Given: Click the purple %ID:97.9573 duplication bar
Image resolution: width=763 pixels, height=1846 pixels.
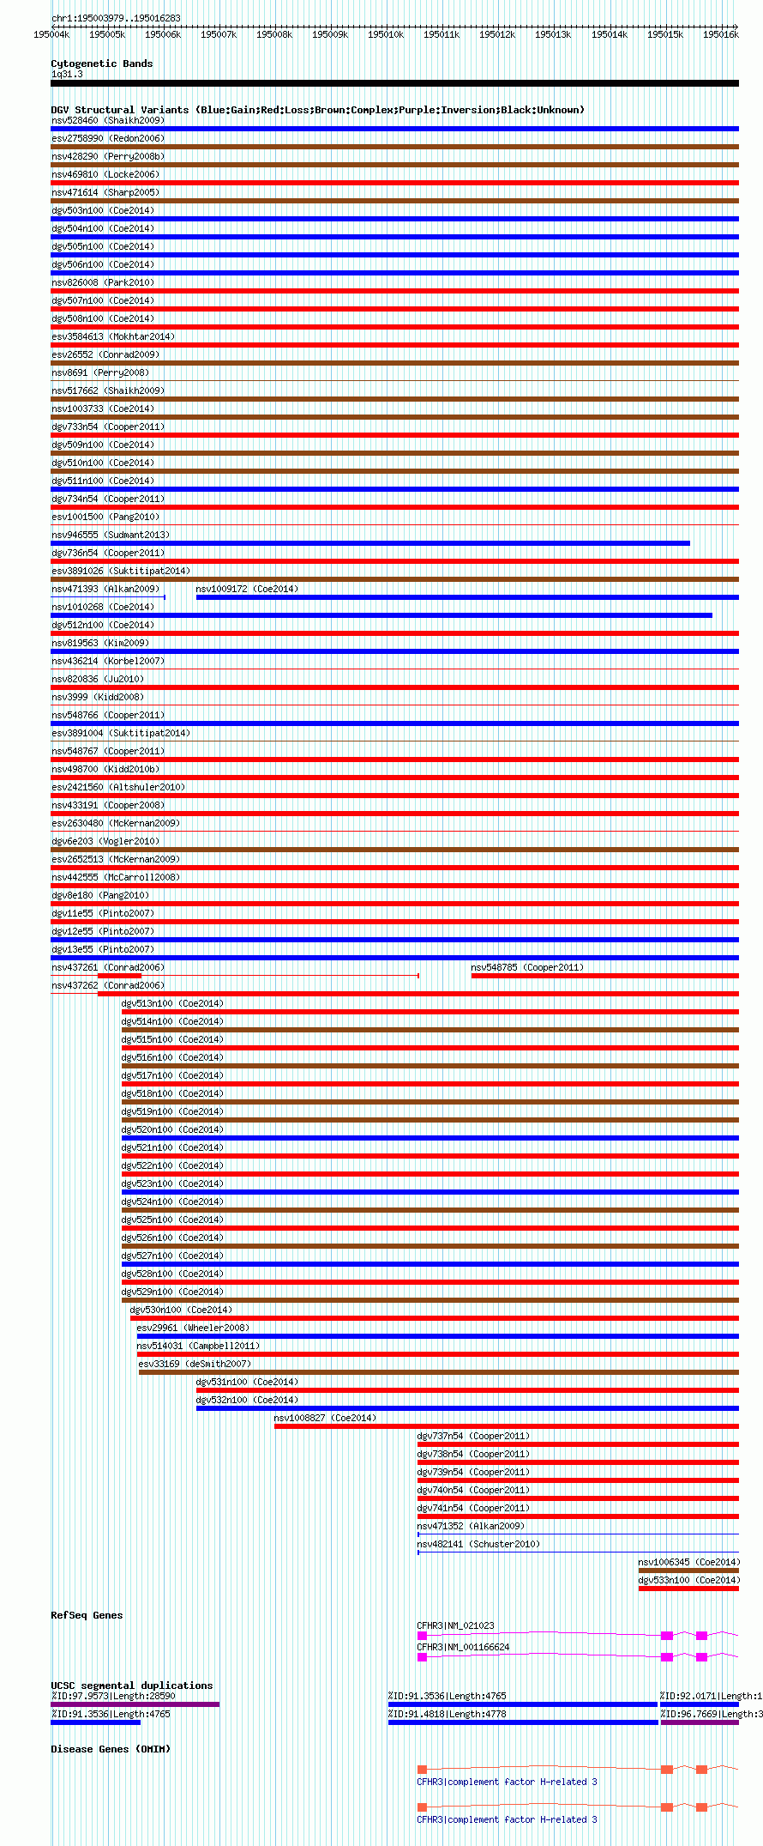Looking at the screenshot, I should pyautogui.click(x=135, y=1704).
